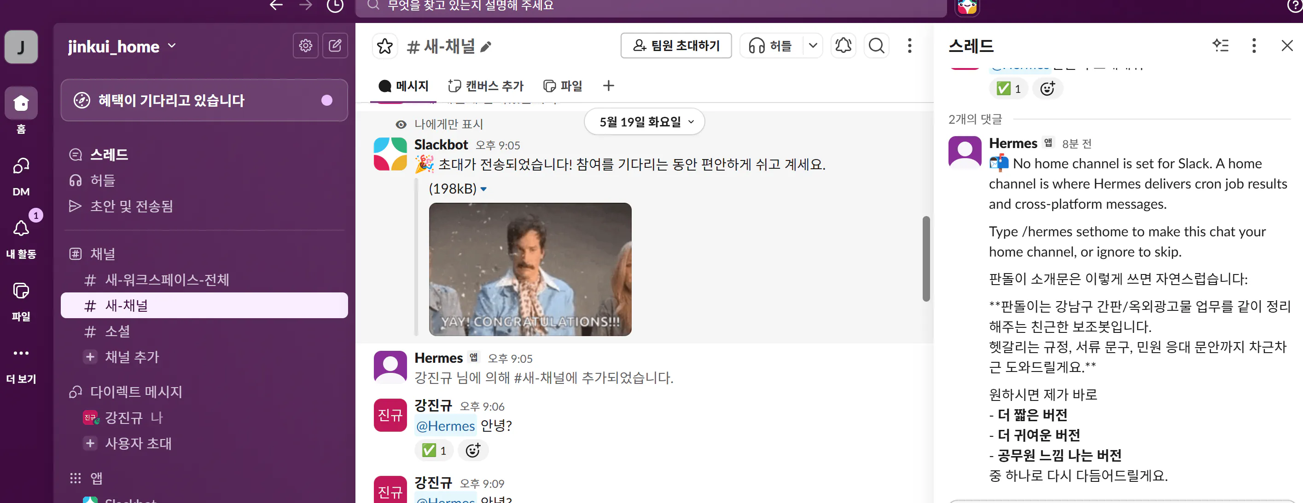Click 오후 9:05 timestamp on Slackbot message
This screenshot has width=1303, height=503.
[x=498, y=145]
